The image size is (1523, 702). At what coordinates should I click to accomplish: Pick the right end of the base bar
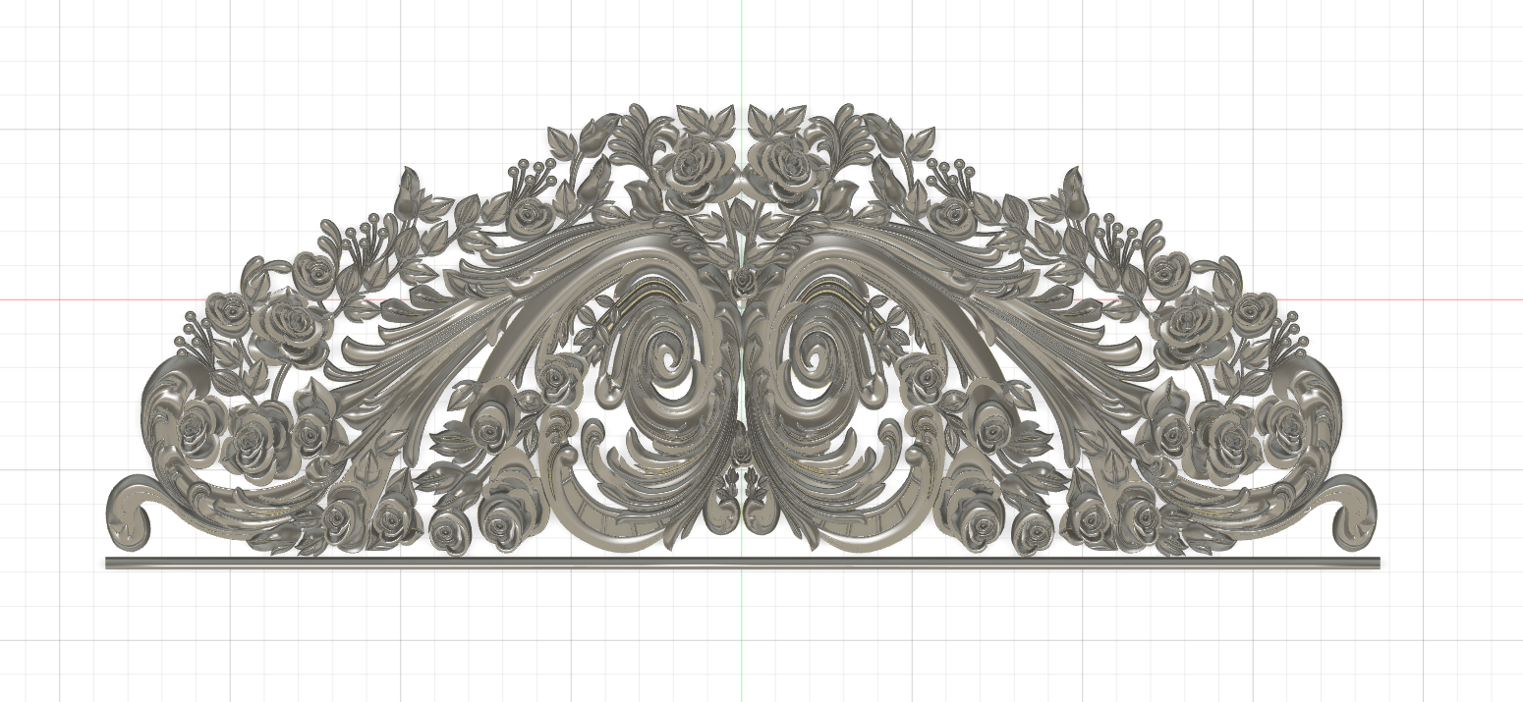[1375, 563]
